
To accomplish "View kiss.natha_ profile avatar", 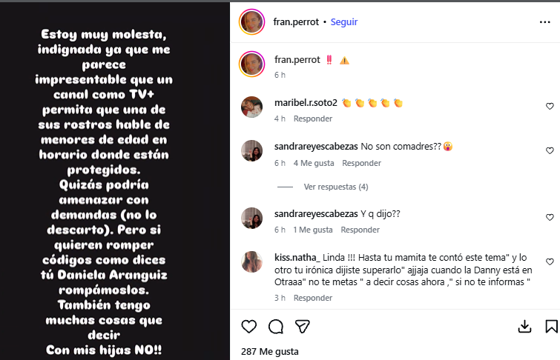I will click(251, 261).
